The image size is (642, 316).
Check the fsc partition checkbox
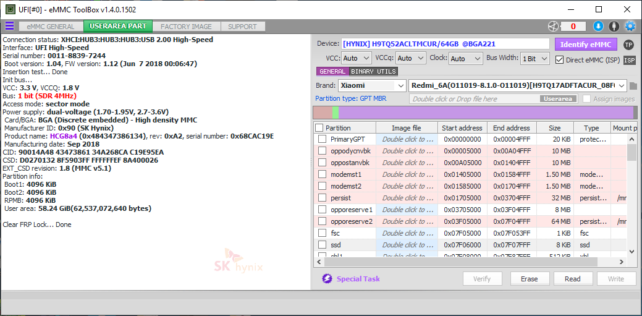tap(322, 233)
